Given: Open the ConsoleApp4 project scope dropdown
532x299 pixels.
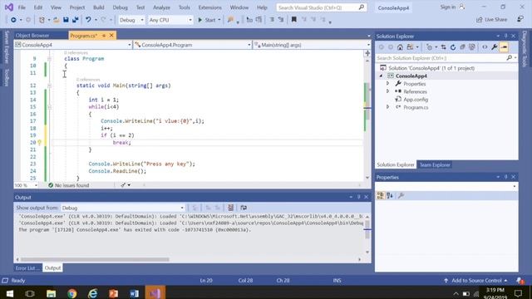Looking at the screenshot, I should click(x=73, y=45).
